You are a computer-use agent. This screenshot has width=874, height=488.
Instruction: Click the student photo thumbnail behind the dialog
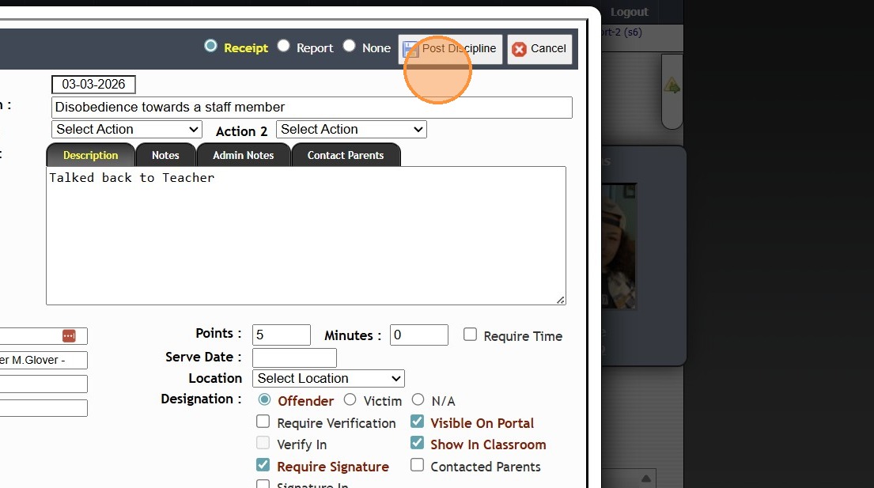(x=619, y=246)
